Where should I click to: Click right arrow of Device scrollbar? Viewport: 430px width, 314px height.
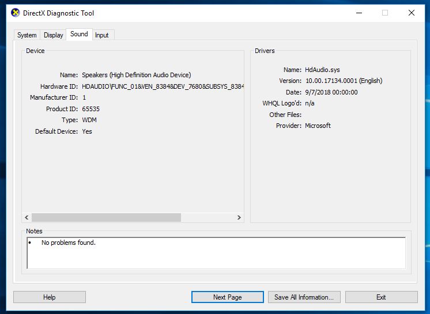point(239,218)
